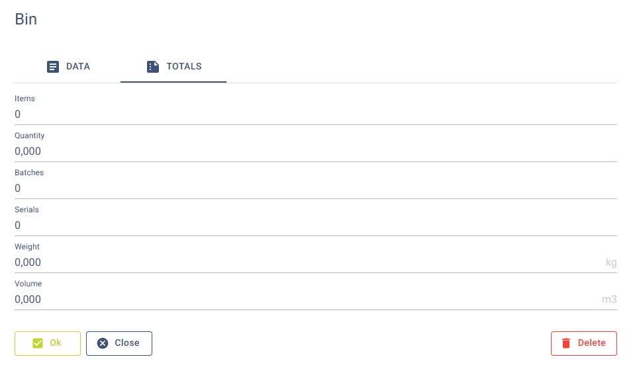This screenshot has height=369, width=637.
Task: Click the Weight field label
Action: point(27,247)
